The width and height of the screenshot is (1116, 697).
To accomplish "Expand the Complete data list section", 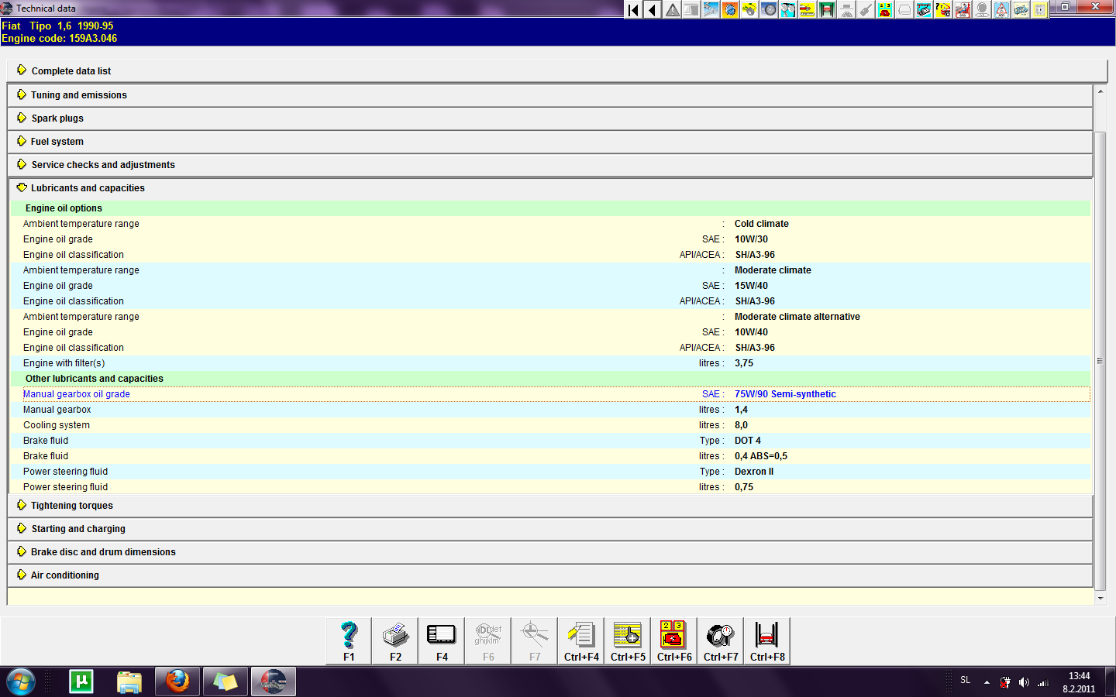I will point(557,70).
